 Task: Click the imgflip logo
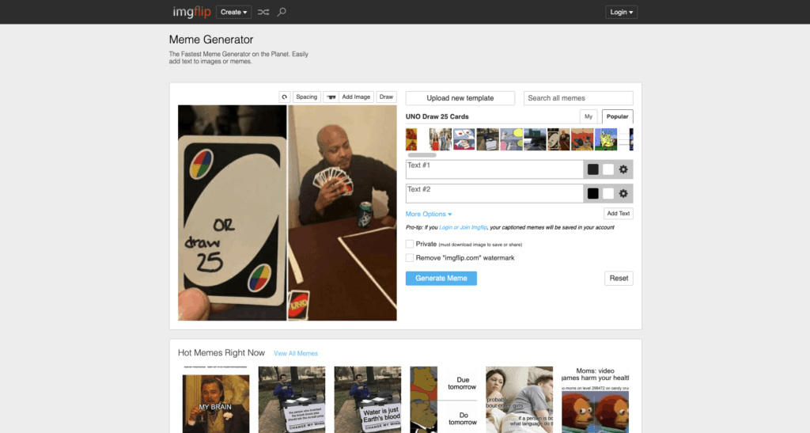[x=191, y=12]
